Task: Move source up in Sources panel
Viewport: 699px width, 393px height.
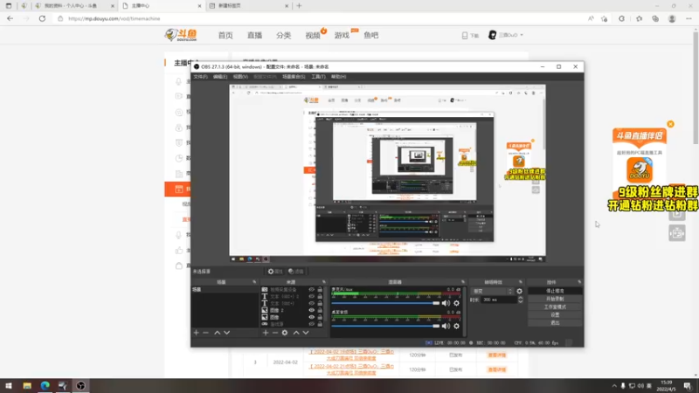Action: (x=296, y=333)
